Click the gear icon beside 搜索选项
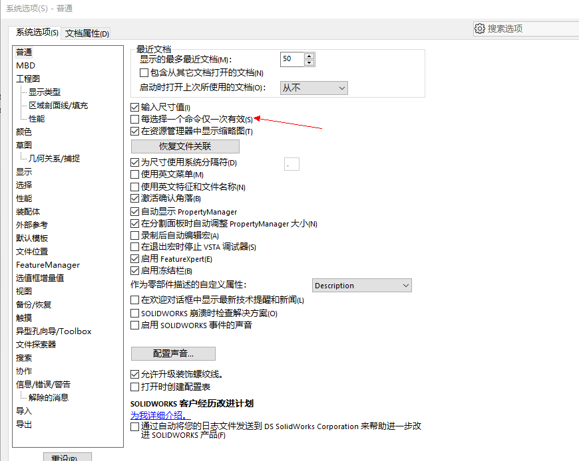 pyautogui.click(x=480, y=29)
